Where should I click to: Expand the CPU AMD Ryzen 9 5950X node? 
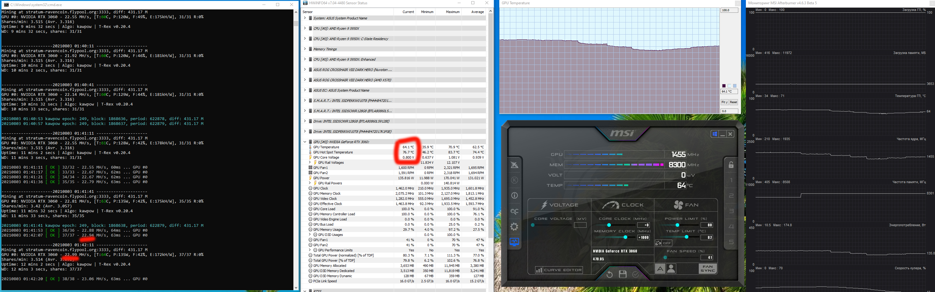coord(305,28)
